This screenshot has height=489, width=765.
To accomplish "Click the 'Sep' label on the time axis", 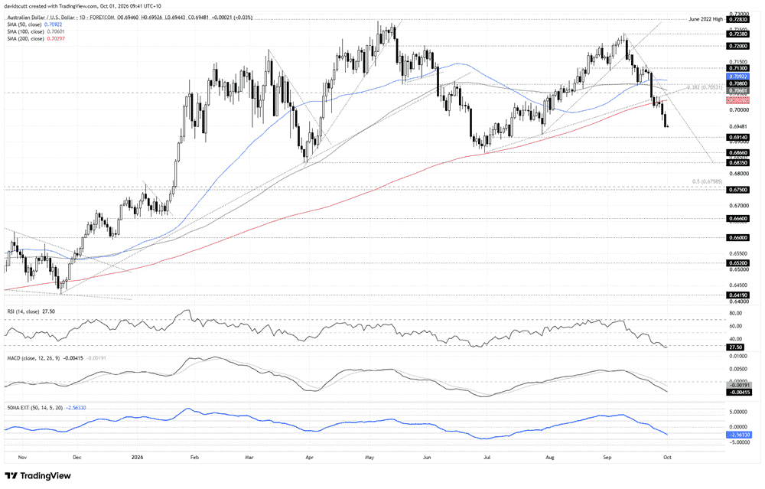I will point(607,458).
